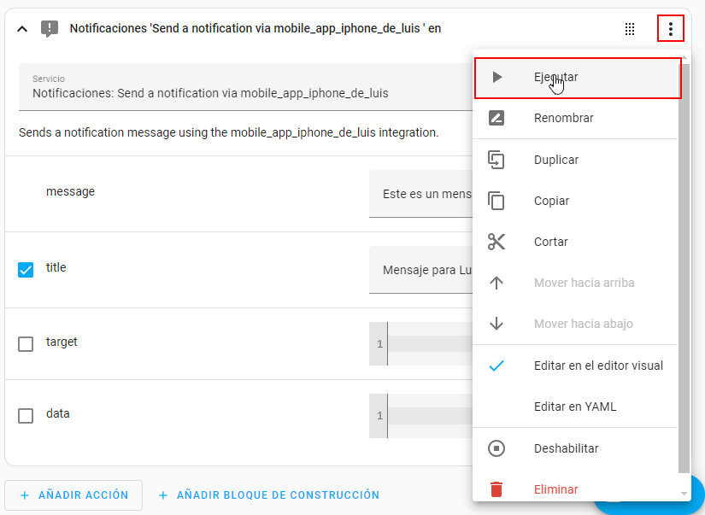Click the red Eliminar trash icon

click(x=496, y=489)
